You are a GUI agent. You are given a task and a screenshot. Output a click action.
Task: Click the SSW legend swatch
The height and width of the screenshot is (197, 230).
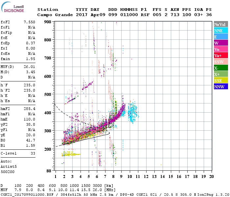pyautogui.click(x=221, y=62)
